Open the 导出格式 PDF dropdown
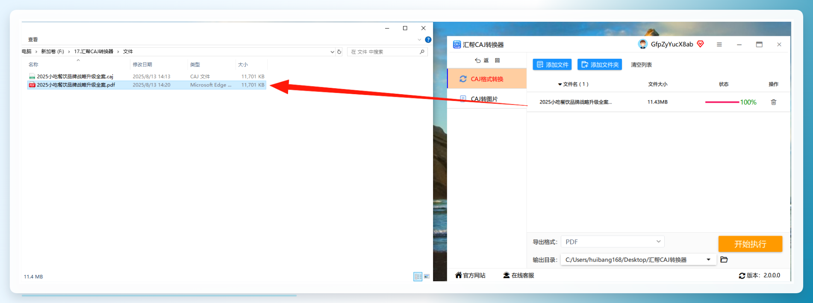813x303 pixels. pyautogui.click(x=613, y=242)
